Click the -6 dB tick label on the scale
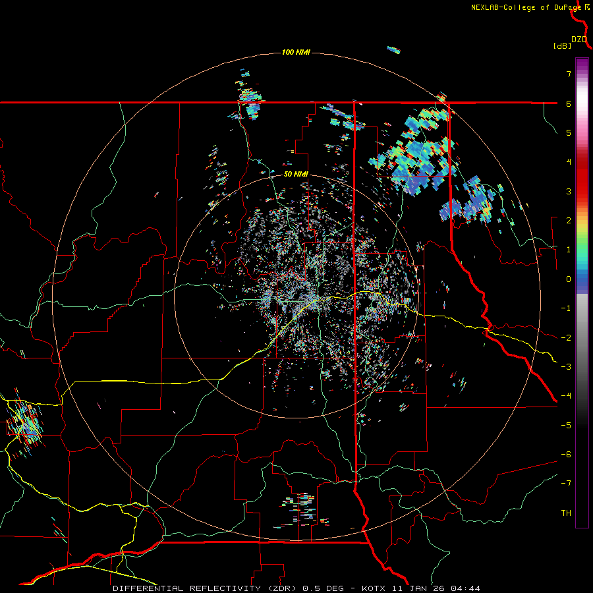Screen dimensions: 593x593 tap(566, 455)
